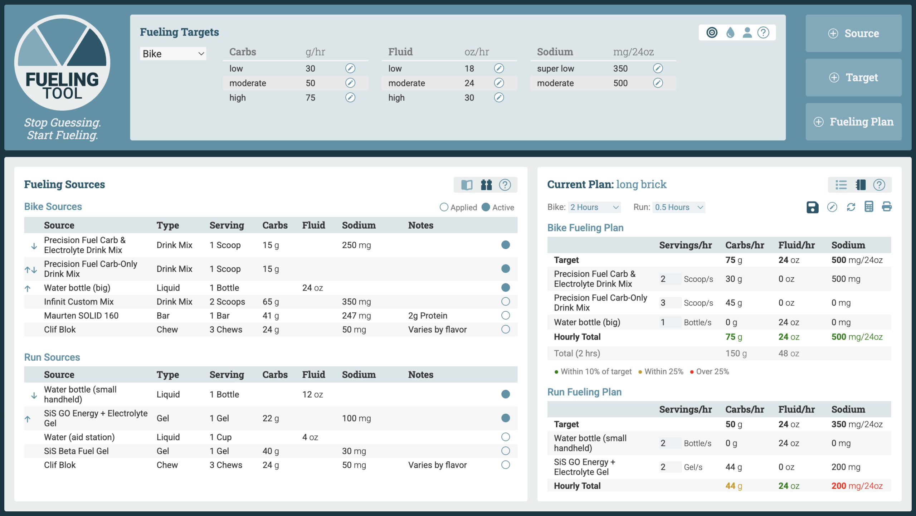Screen dimensions: 916x516
Task: Click the open book icon in Fueling Sources
Action: coord(467,185)
